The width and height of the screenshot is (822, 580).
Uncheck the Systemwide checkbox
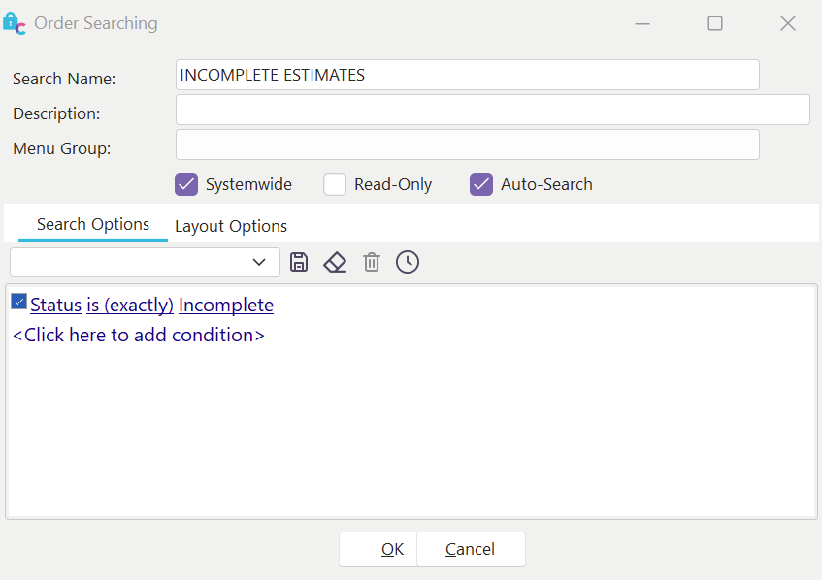pyautogui.click(x=186, y=184)
